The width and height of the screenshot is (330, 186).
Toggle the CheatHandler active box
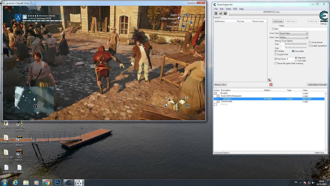point(218,102)
